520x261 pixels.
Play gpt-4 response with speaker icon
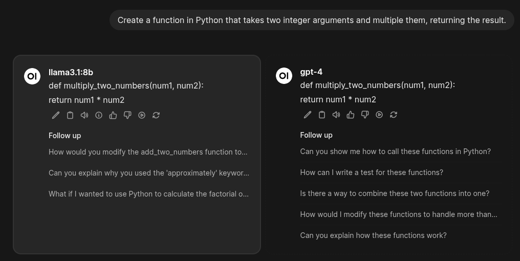336,115
